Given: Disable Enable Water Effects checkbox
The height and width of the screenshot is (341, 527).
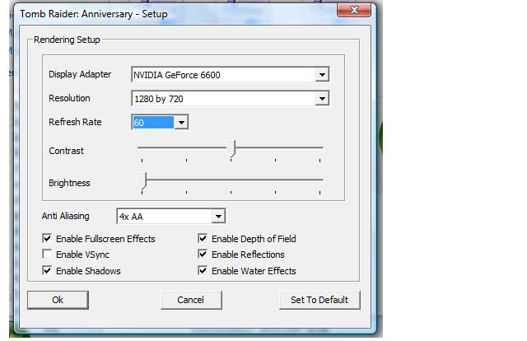Looking at the screenshot, I should (203, 270).
